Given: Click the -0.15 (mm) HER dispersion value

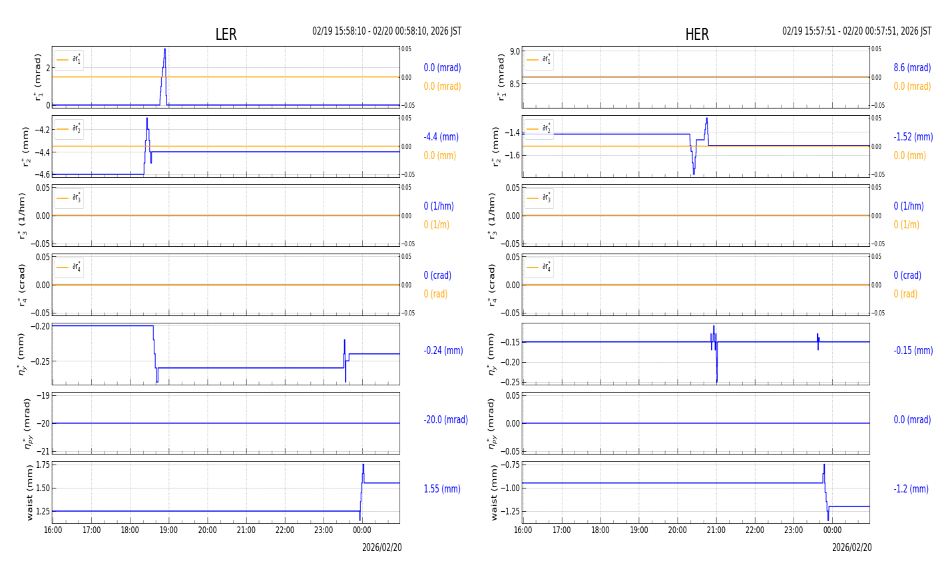Looking at the screenshot, I should coord(913,351).
